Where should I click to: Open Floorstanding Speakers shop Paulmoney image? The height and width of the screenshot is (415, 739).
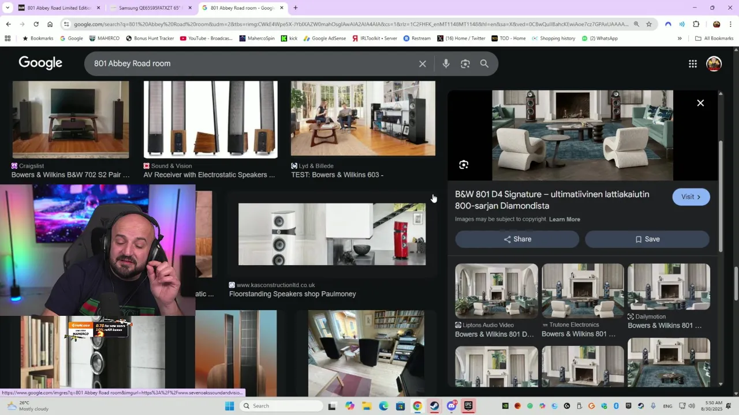[x=332, y=234]
